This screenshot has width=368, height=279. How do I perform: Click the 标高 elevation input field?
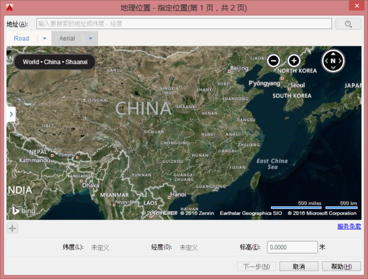pyautogui.click(x=292, y=247)
